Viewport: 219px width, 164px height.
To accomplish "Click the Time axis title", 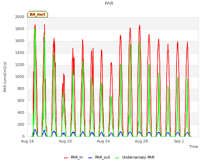I will coord(194,147).
